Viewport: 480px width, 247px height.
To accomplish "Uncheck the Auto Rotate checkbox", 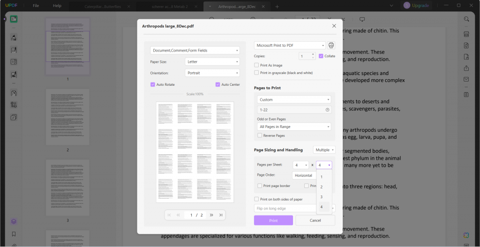I will pyautogui.click(x=152, y=84).
